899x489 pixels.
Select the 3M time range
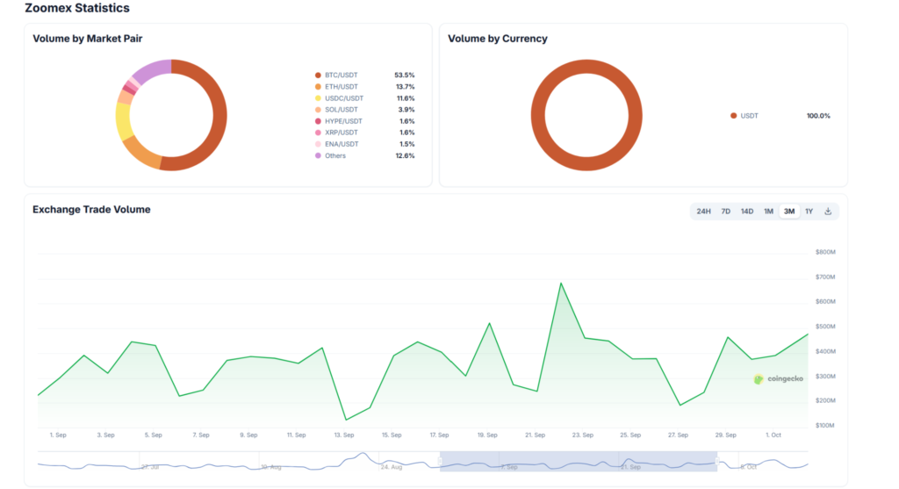coord(789,212)
